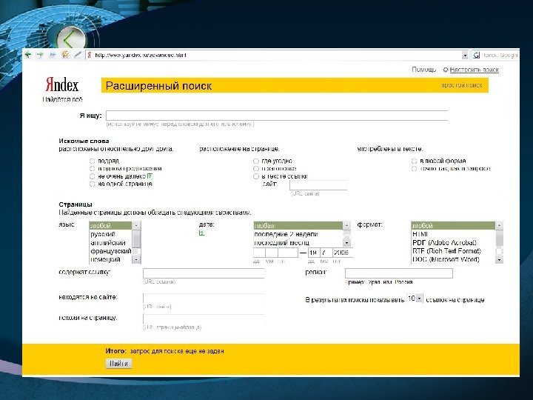Screen dimensions: 533x400
Task: Choose 'английский' in the language list
Action: tap(110, 242)
